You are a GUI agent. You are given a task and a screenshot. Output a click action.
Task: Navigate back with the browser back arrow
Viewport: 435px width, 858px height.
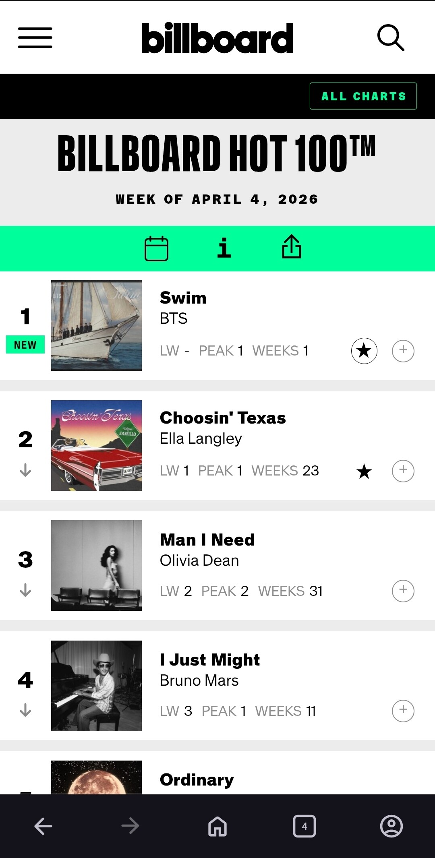click(43, 827)
